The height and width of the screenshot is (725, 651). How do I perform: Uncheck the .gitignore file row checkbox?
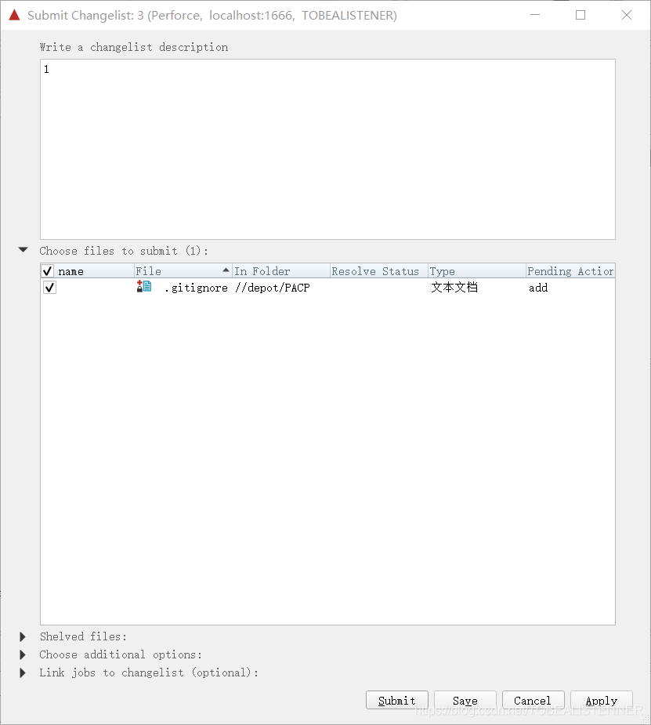click(x=49, y=288)
